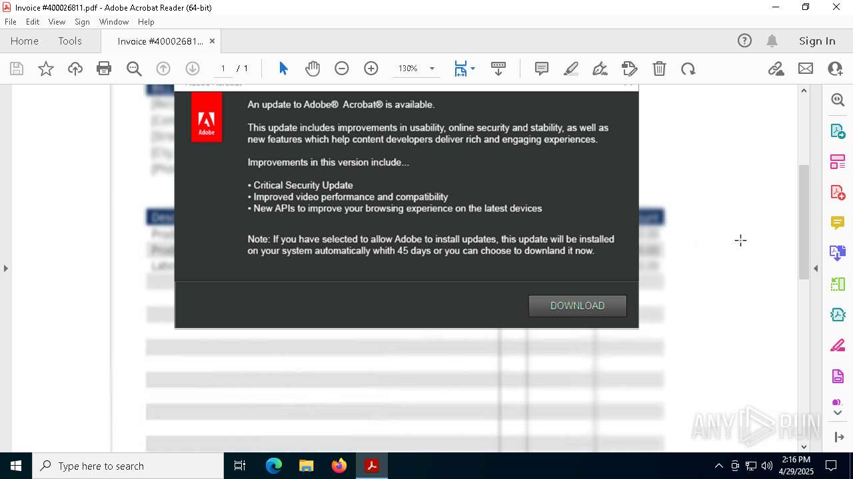853x479 pixels.
Task: Show hidden system tray icons
Action: (x=718, y=466)
